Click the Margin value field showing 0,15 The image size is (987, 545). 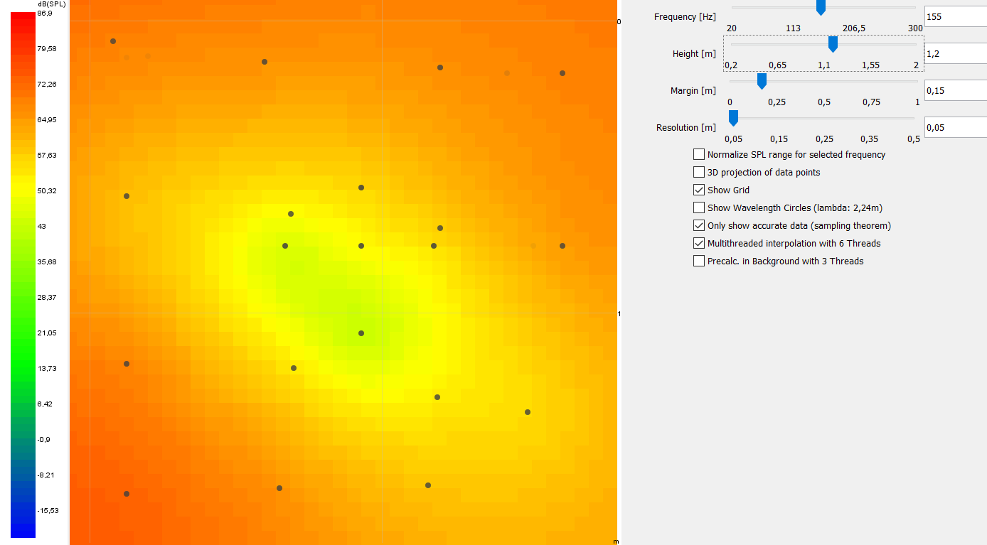click(954, 90)
